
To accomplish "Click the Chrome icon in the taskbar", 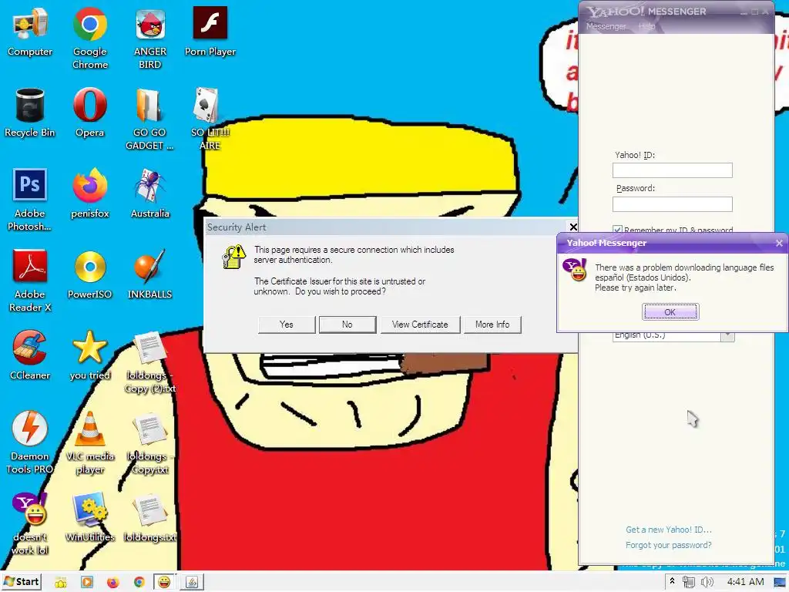I will pos(139,583).
